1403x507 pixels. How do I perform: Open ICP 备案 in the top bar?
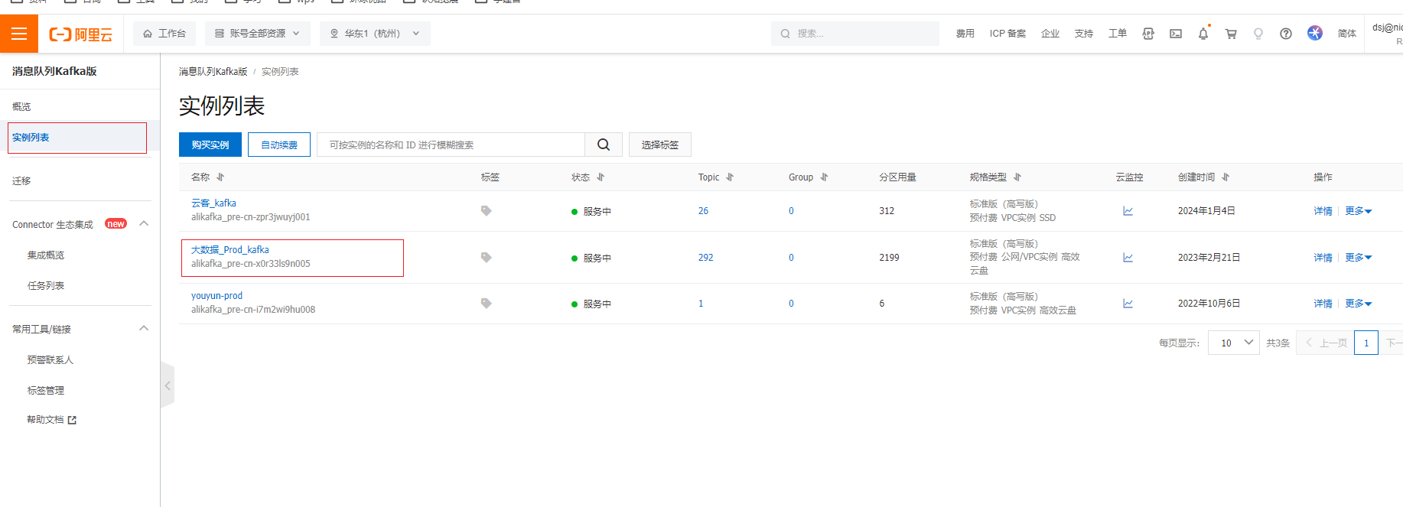coord(1007,34)
